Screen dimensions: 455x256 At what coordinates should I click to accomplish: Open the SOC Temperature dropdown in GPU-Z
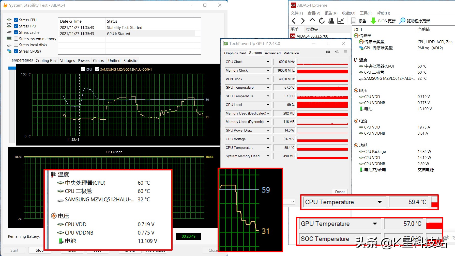pos(268,96)
